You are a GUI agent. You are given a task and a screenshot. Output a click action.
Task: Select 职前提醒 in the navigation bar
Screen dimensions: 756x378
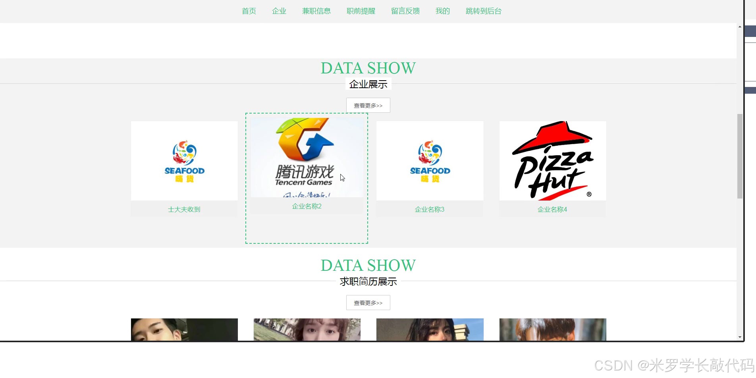click(361, 11)
